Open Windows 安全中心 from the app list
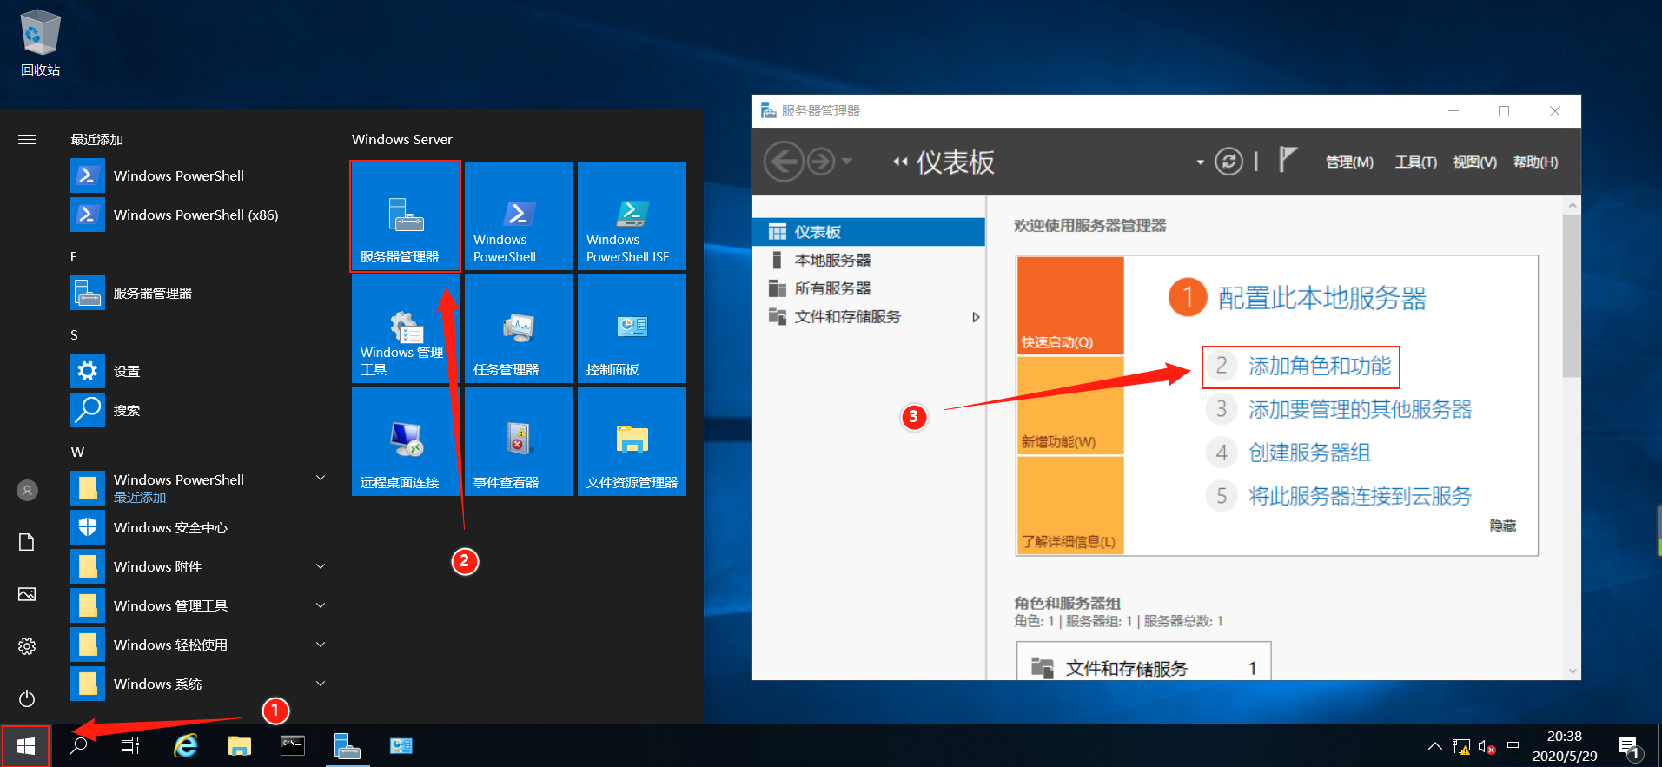The width and height of the screenshot is (1662, 767). (200, 527)
